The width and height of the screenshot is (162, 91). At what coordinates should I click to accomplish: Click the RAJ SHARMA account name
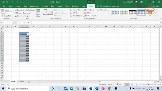click(x=128, y=2)
